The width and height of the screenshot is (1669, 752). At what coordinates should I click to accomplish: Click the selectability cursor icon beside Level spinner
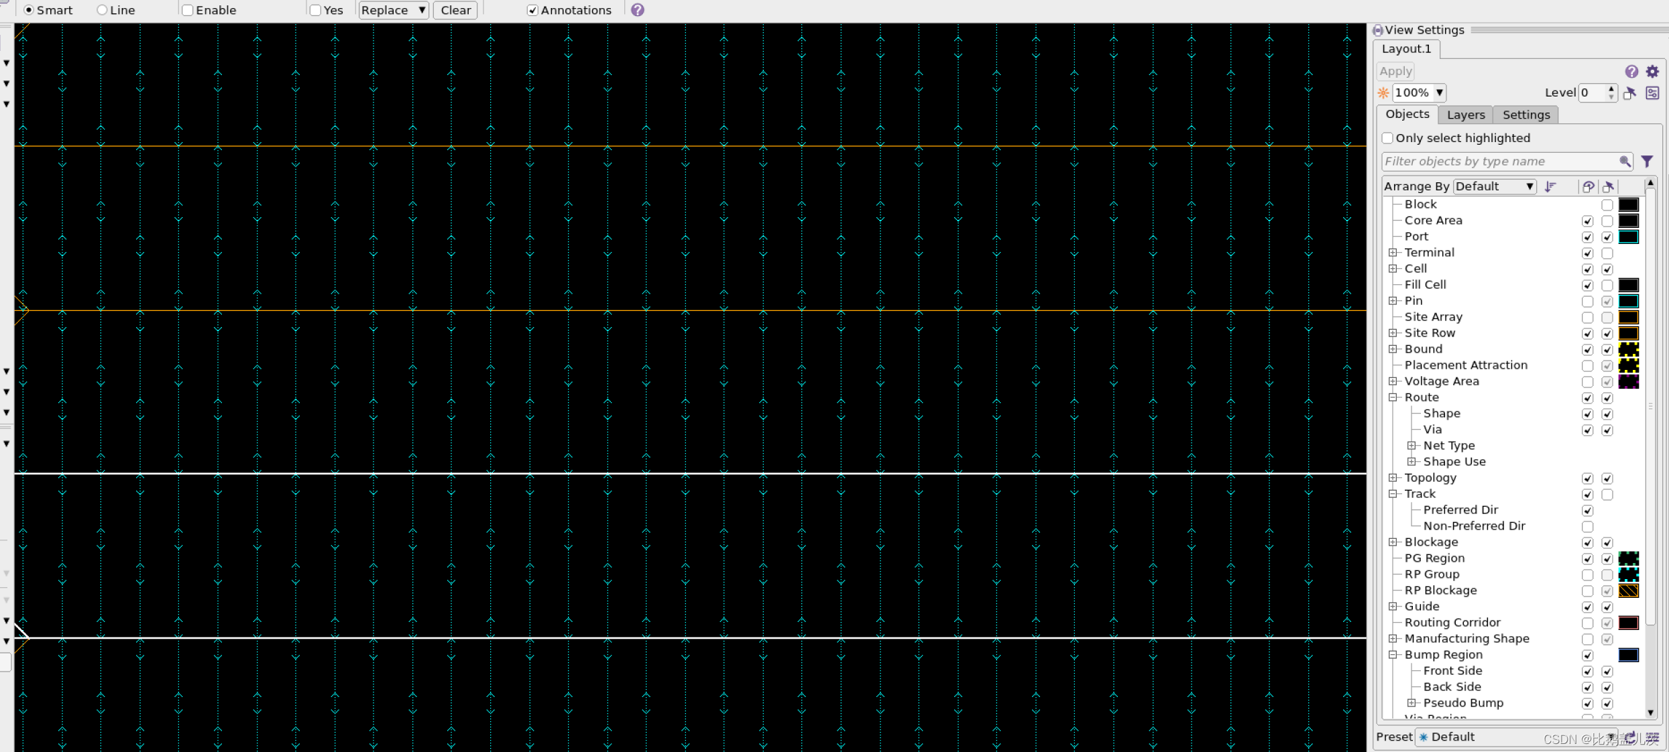1630,92
